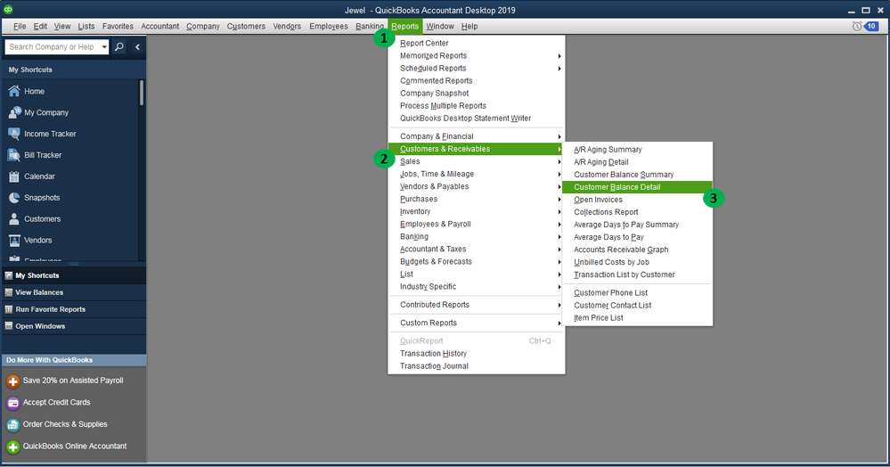Switch to Run Favorite Reports panel
The width and height of the screenshot is (890, 467).
73,309
